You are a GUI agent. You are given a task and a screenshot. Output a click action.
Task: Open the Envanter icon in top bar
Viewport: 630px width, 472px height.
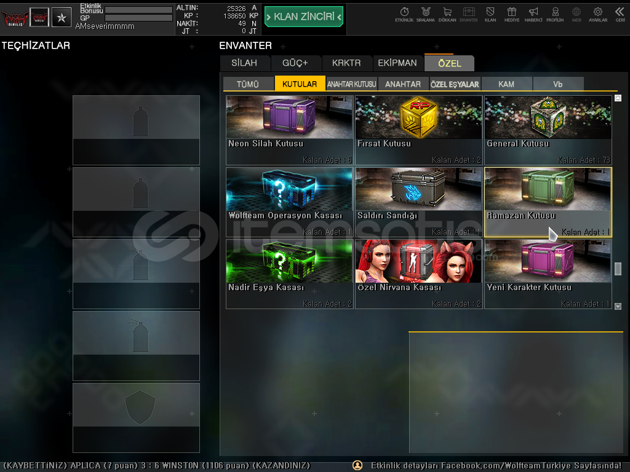point(468,15)
